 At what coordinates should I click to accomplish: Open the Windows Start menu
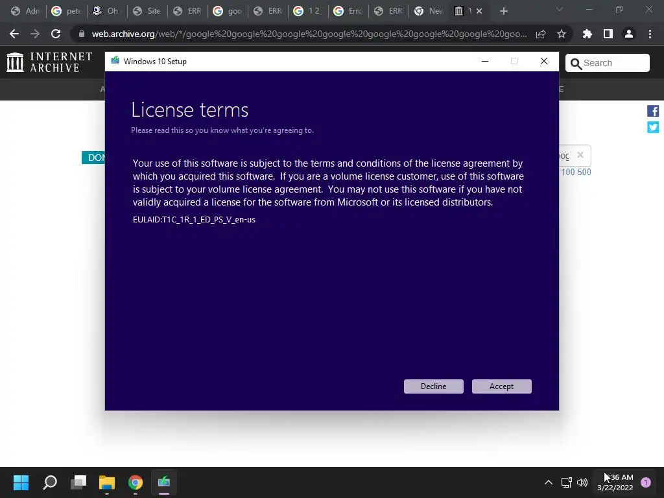(21, 482)
